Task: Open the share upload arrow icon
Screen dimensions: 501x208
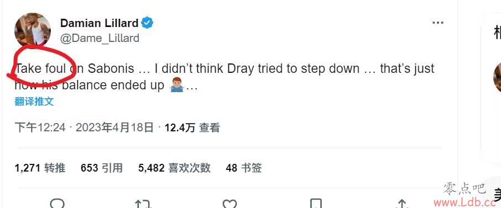Action: coord(402,204)
